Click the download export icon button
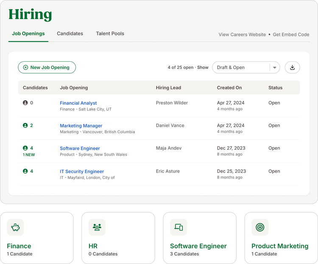 pos(292,67)
